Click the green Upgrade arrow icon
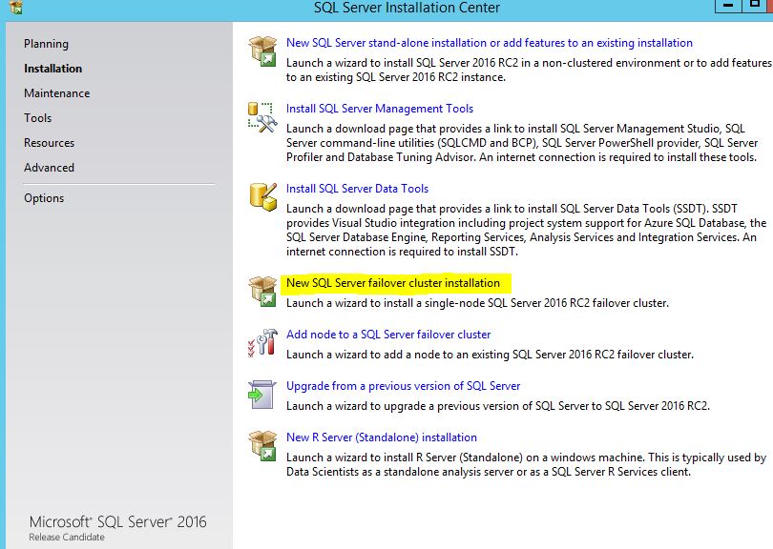 (261, 393)
